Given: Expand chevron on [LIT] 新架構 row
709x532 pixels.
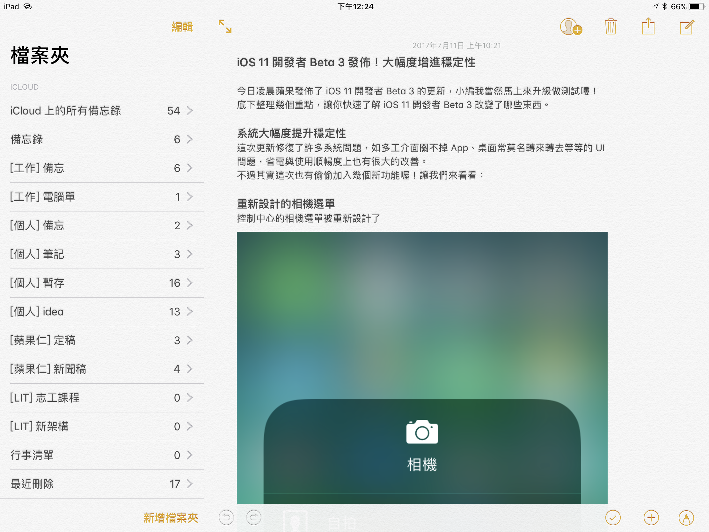Looking at the screenshot, I should point(190,426).
